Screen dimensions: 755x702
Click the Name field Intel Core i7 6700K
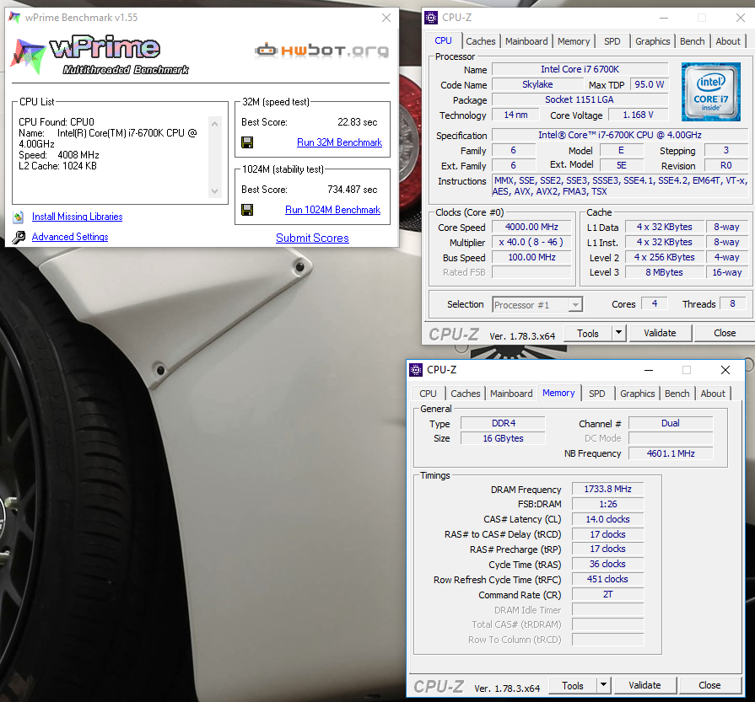(580, 69)
